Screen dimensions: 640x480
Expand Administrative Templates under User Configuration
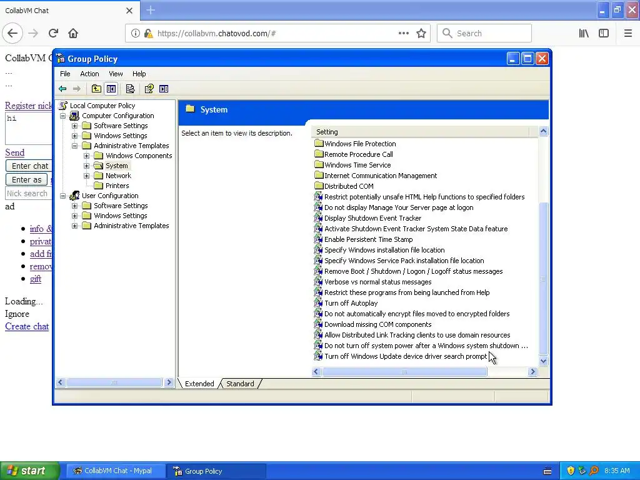click(75, 226)
